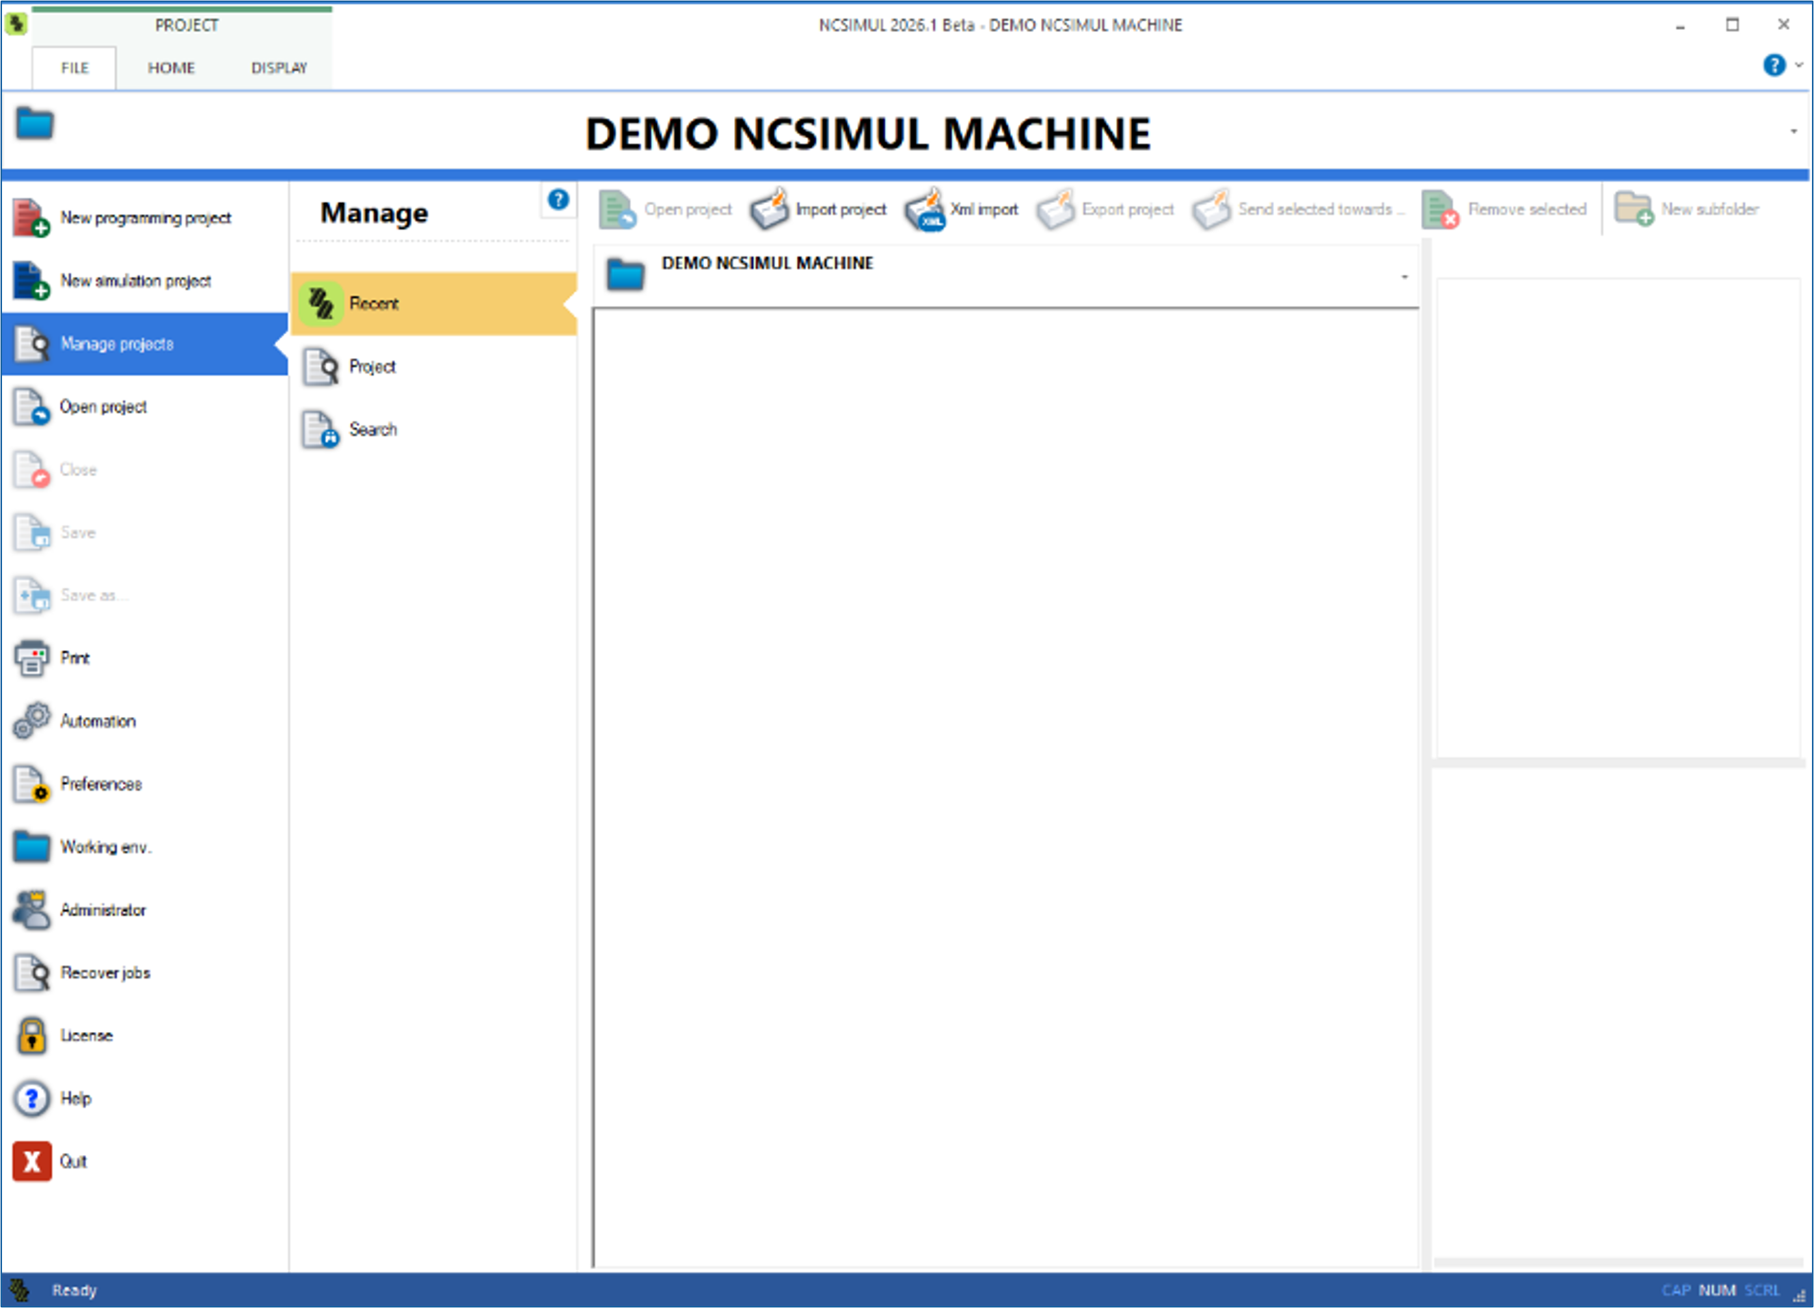
Task: Click the Ready status text
Action: pyautogui.click(x=75, y=1290)
